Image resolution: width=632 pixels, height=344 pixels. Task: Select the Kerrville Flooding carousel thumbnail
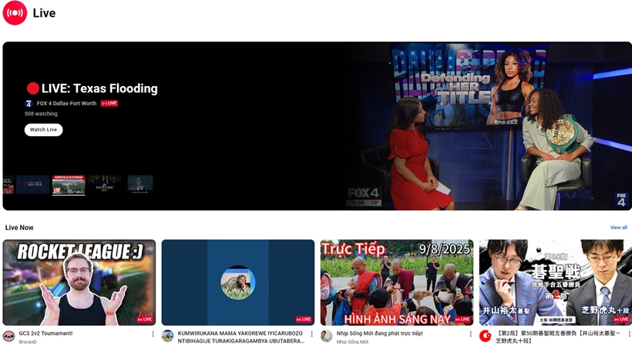(69, 185)
